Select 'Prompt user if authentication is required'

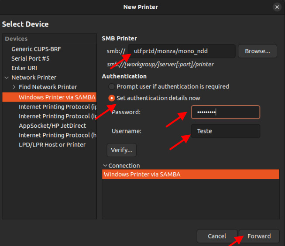112,87
